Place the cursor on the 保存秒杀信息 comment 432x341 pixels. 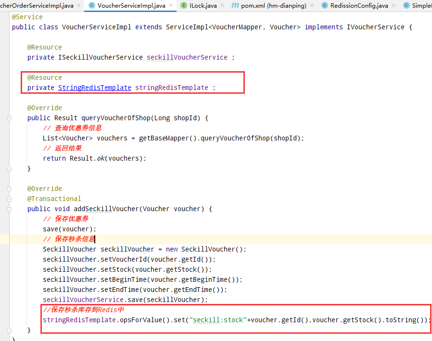tap(69, 239)
